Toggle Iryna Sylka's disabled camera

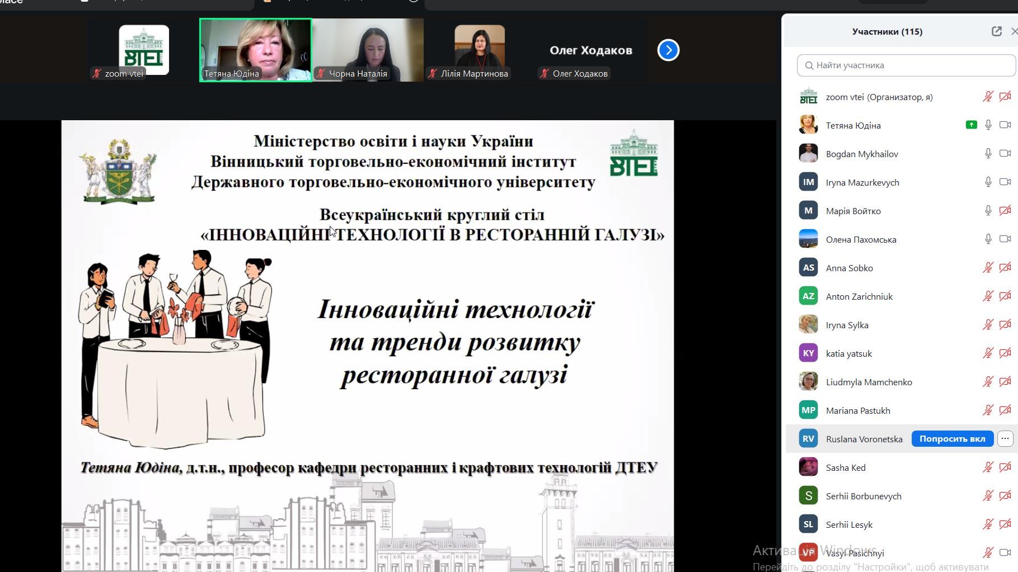pyautogui.click(x=1005, y=325)
